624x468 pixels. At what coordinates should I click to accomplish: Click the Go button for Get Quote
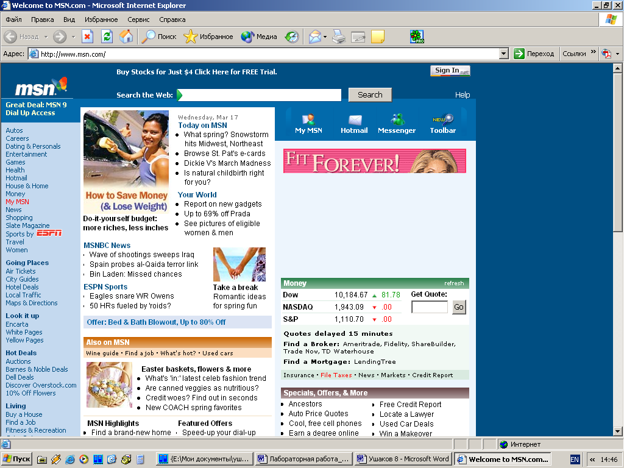pyautogui.click(x=459, y=307)
